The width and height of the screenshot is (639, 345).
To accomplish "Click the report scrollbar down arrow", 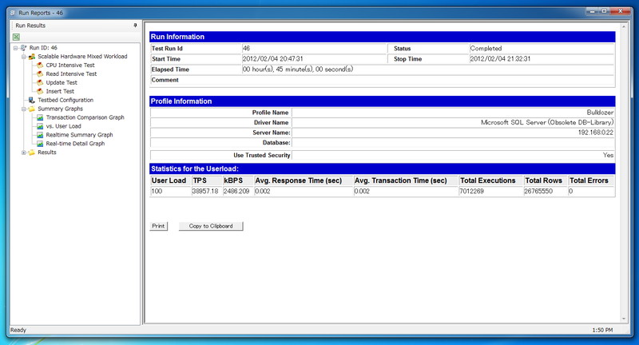I will [624, 319].
